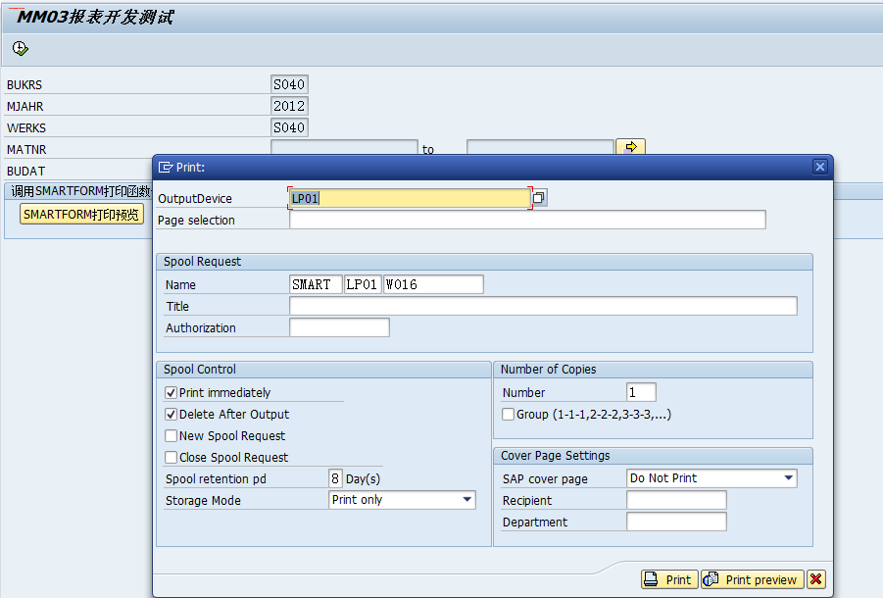Click the MJAHR field 2012
The image size is (883, 598).
[289, 106]
